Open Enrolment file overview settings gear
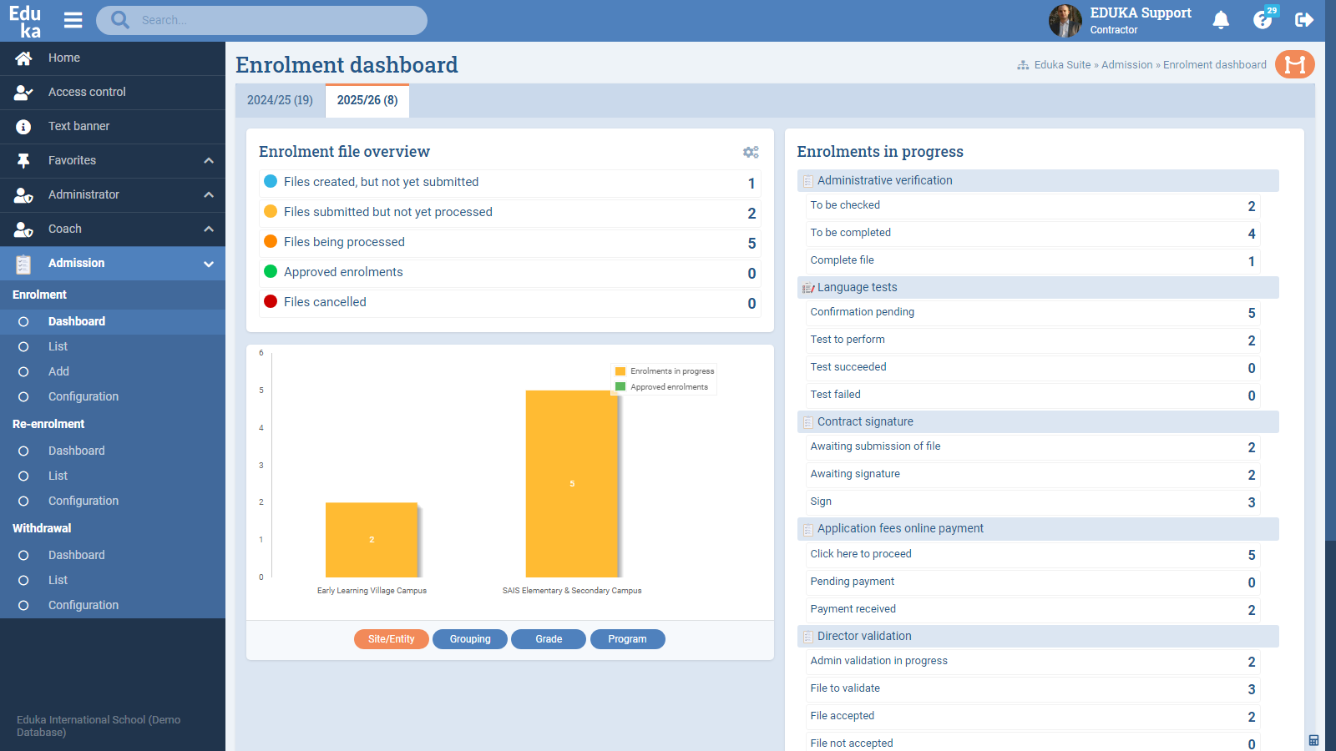 point(751,152)
